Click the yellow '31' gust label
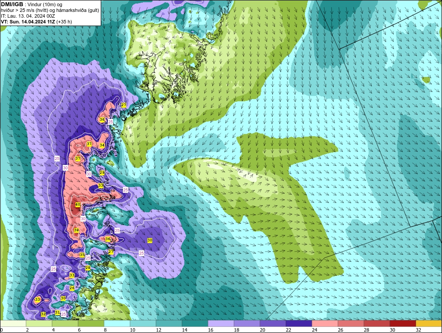Viewport: 442px width, 333px height. (x=57, y=312)
